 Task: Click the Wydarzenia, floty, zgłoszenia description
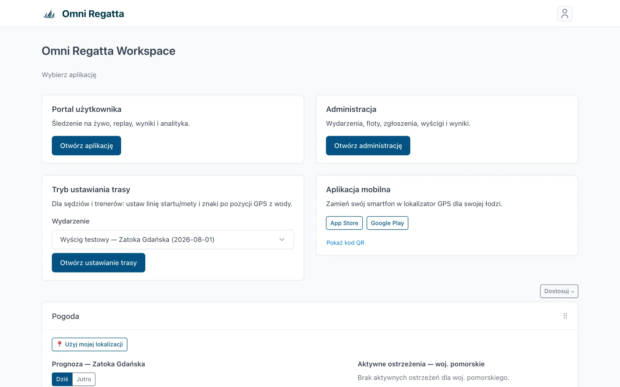398,124
